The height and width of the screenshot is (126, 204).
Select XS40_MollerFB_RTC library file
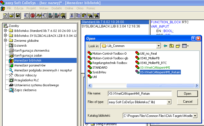[151, 63]
